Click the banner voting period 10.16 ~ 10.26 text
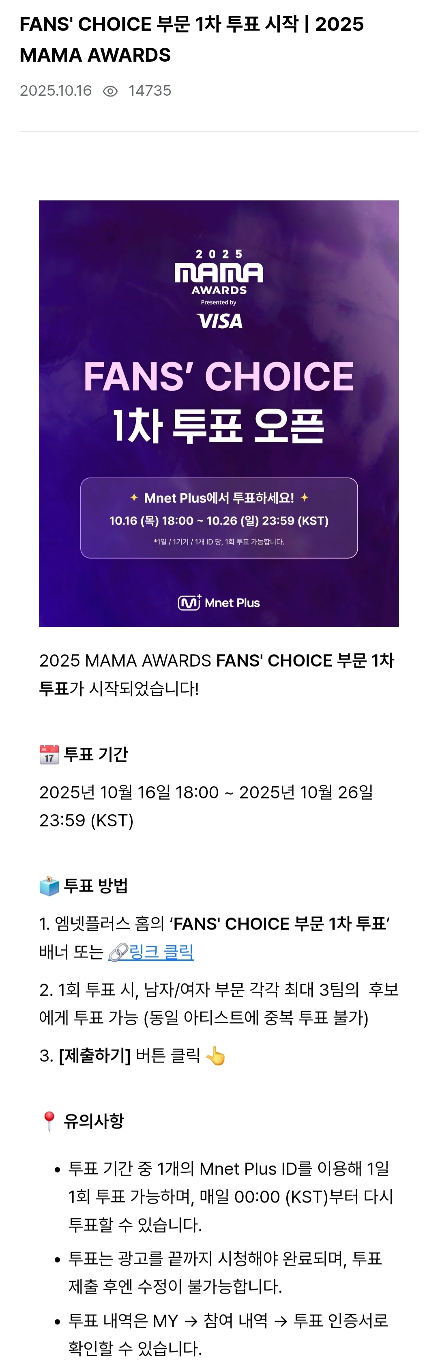 (219, 521)
